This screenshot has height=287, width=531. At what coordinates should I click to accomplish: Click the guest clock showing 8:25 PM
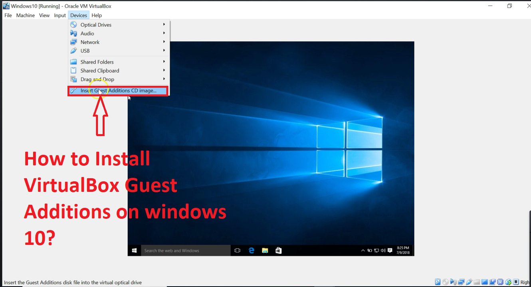tap(403, 250)
